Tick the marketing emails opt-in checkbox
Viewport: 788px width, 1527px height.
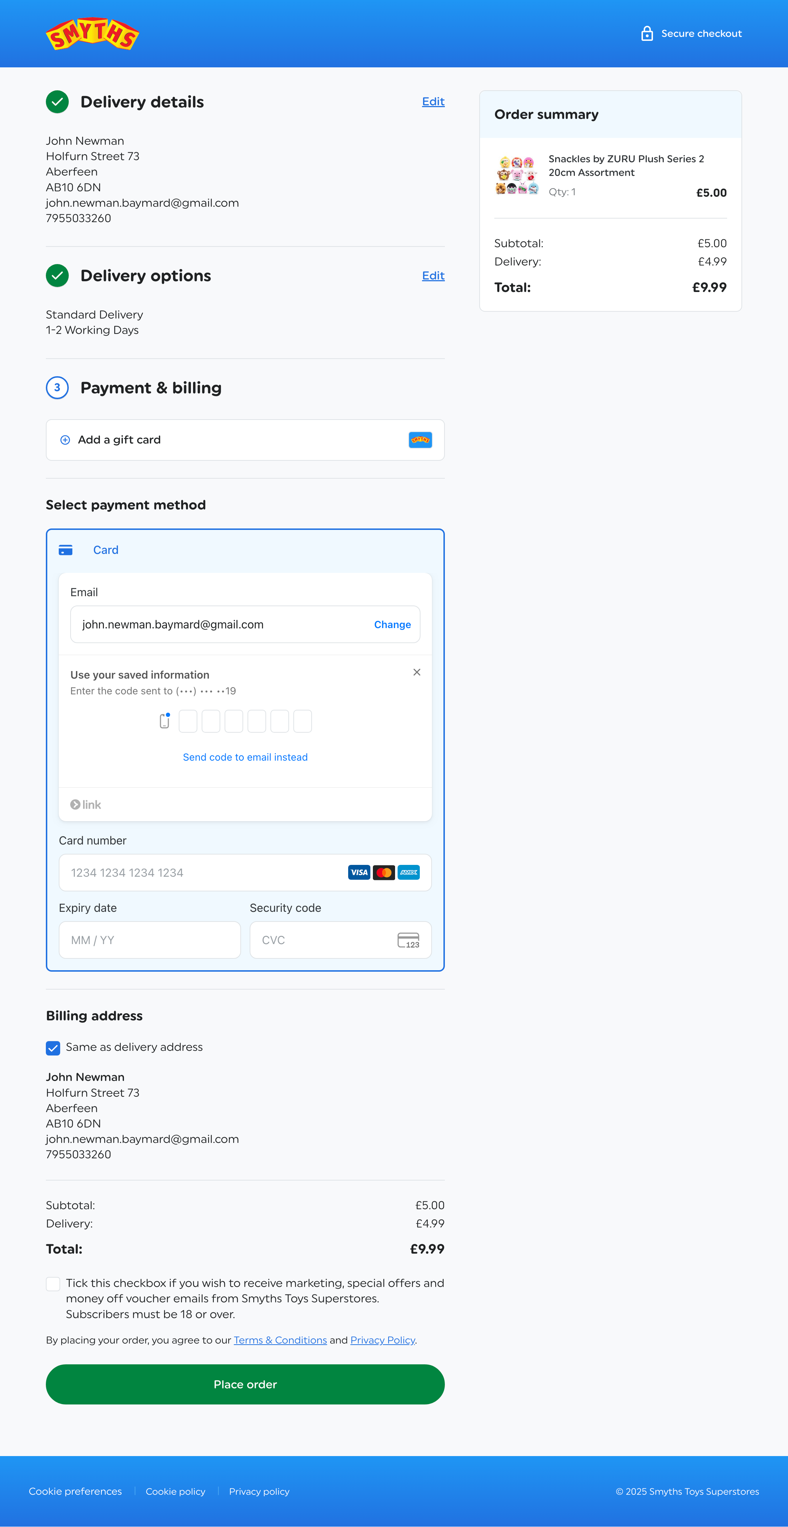point(53,1284)
